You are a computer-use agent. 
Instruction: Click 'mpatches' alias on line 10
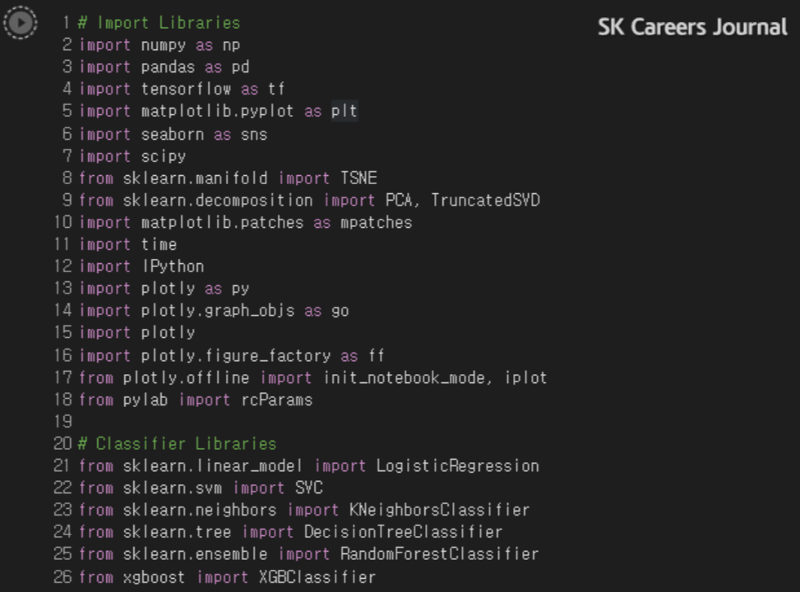(376, 223)
